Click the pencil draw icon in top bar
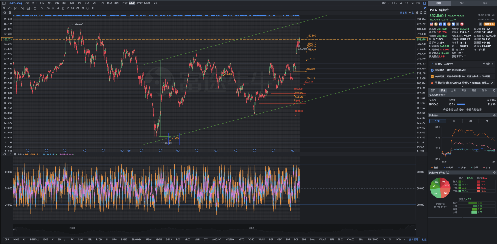Image resolution: width=497 pixels, height=244 pixels. tap(401, 3)
